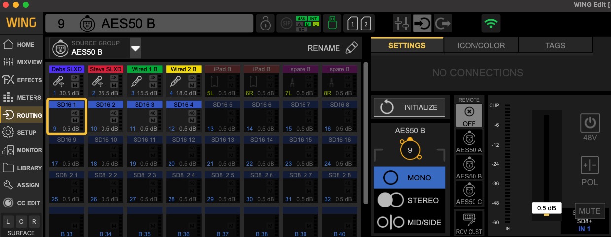Click the green Wi-Fi connection icon
Viewport: 611px width, 237px height.
point(491,23)
